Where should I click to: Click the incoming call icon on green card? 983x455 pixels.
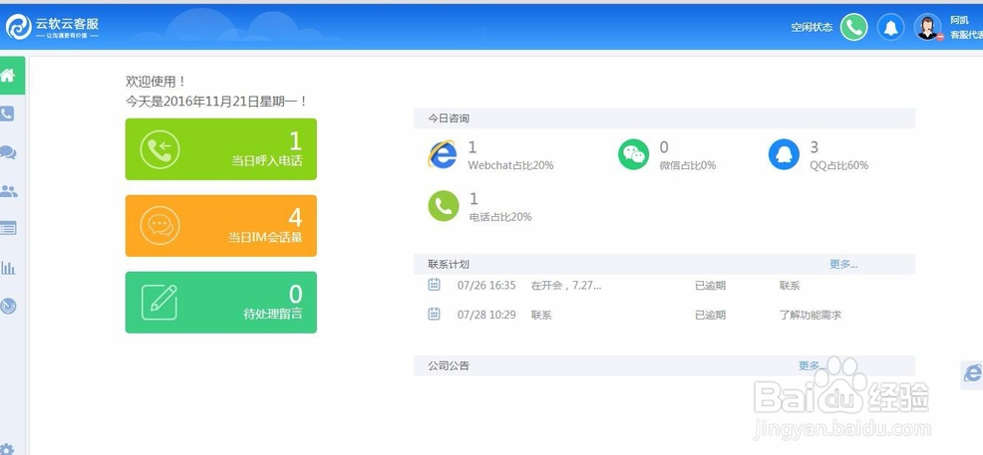coord(160,149)
